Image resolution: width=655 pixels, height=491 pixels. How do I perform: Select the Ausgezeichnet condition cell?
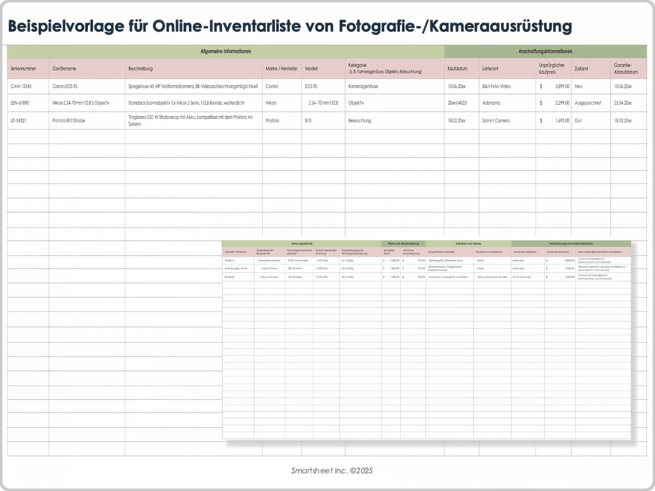coord(588,103)
